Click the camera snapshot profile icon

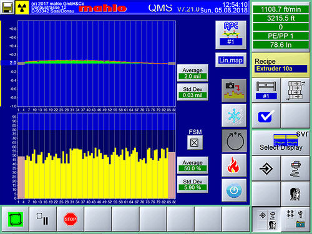[234, 90]
